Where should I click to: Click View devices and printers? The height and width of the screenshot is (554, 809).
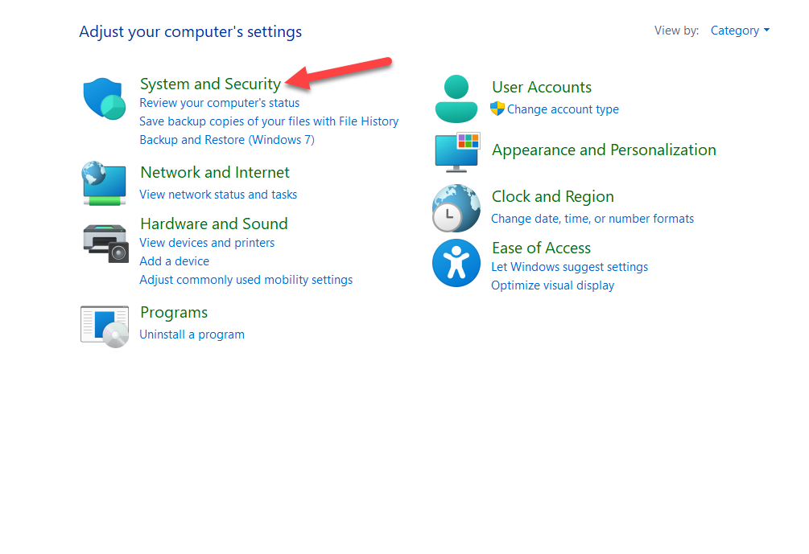[x=207, y=243]
